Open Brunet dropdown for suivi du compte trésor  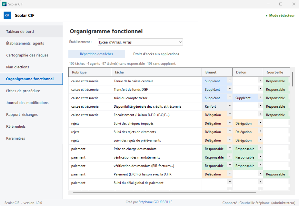point(230,97)
